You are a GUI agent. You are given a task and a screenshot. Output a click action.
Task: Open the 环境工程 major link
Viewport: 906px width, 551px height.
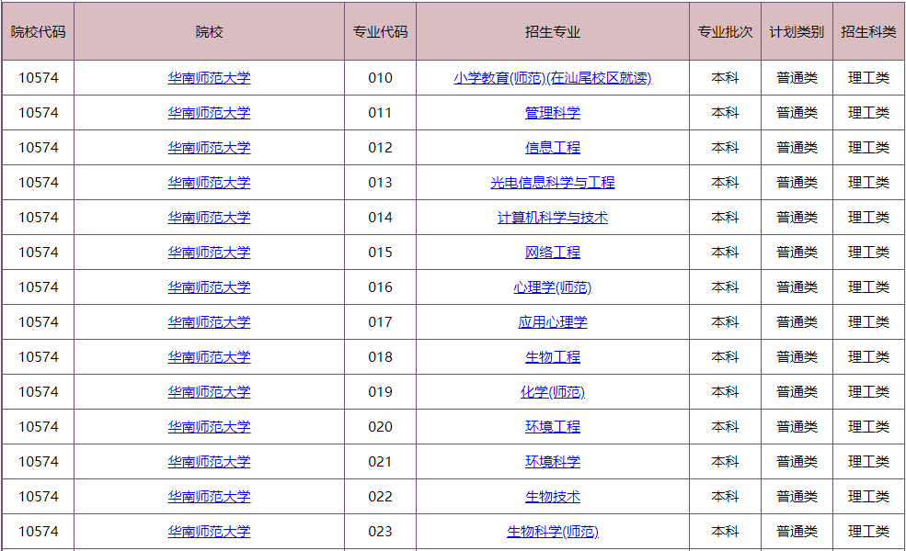pos(553,427)
